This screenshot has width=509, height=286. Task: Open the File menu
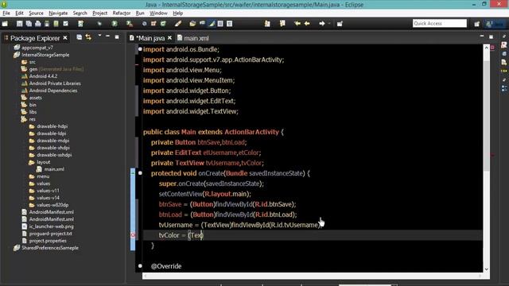tap(6, 13)
